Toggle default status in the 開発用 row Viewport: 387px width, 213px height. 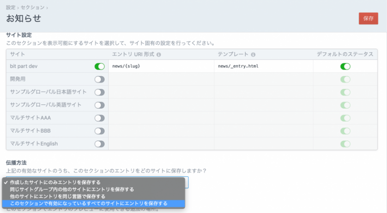[x=345, y=79]
